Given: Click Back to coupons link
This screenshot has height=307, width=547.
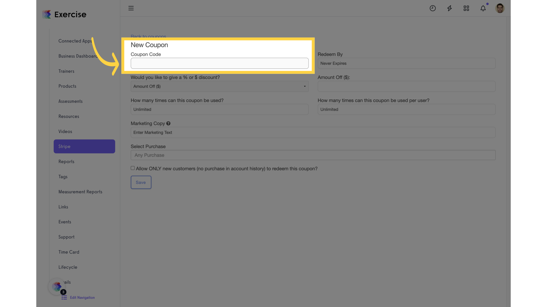Looking at the screenshot, I should [148, 36].
